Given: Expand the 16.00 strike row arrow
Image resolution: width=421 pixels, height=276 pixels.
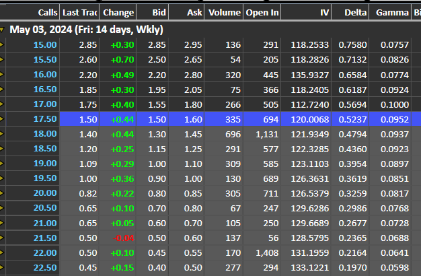Looking at the screenshot, I should [x=2, y=75].
